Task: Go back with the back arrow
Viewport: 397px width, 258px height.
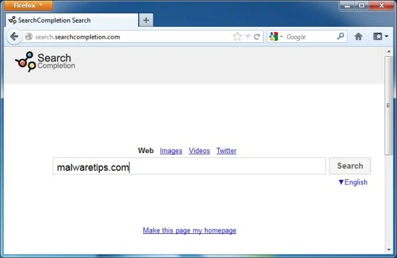Action: 14,37
